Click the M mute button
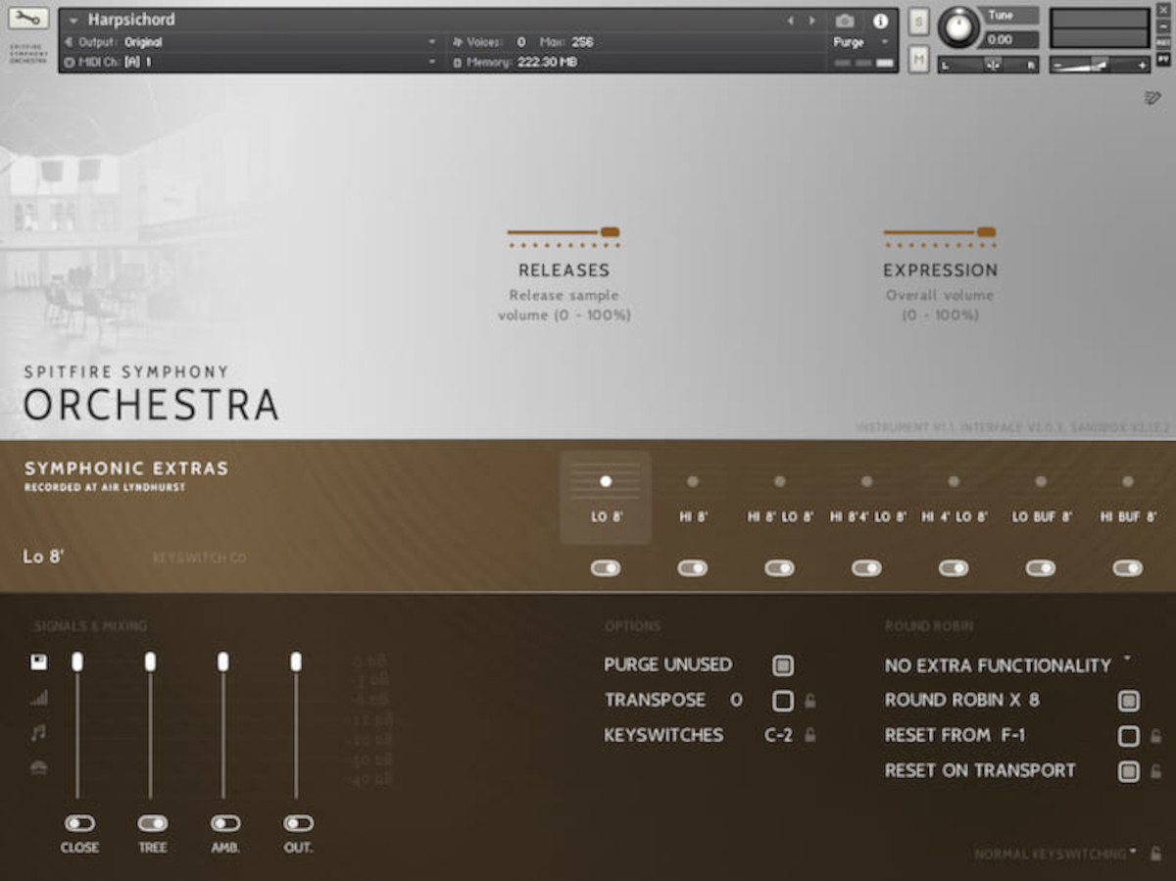Screen dimensions: 1176x881 (x=918, y=59)
